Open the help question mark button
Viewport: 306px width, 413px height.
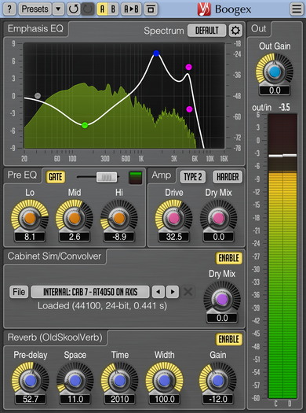pyautogui.click(x=9, y=9)
